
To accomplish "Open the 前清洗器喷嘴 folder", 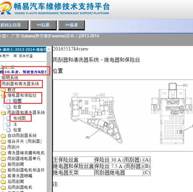I will [x=20, y=176].
